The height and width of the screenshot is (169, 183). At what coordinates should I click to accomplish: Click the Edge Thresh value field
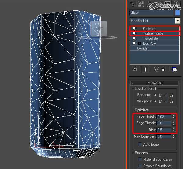pyautogui.click(x=164, y=123)
